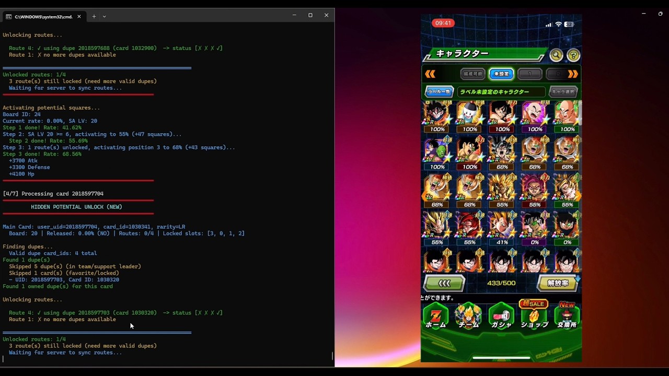The height and width of the screenshot is (376, 669).
Task: Click the cmd window tab icon
Action: (8, 16)
